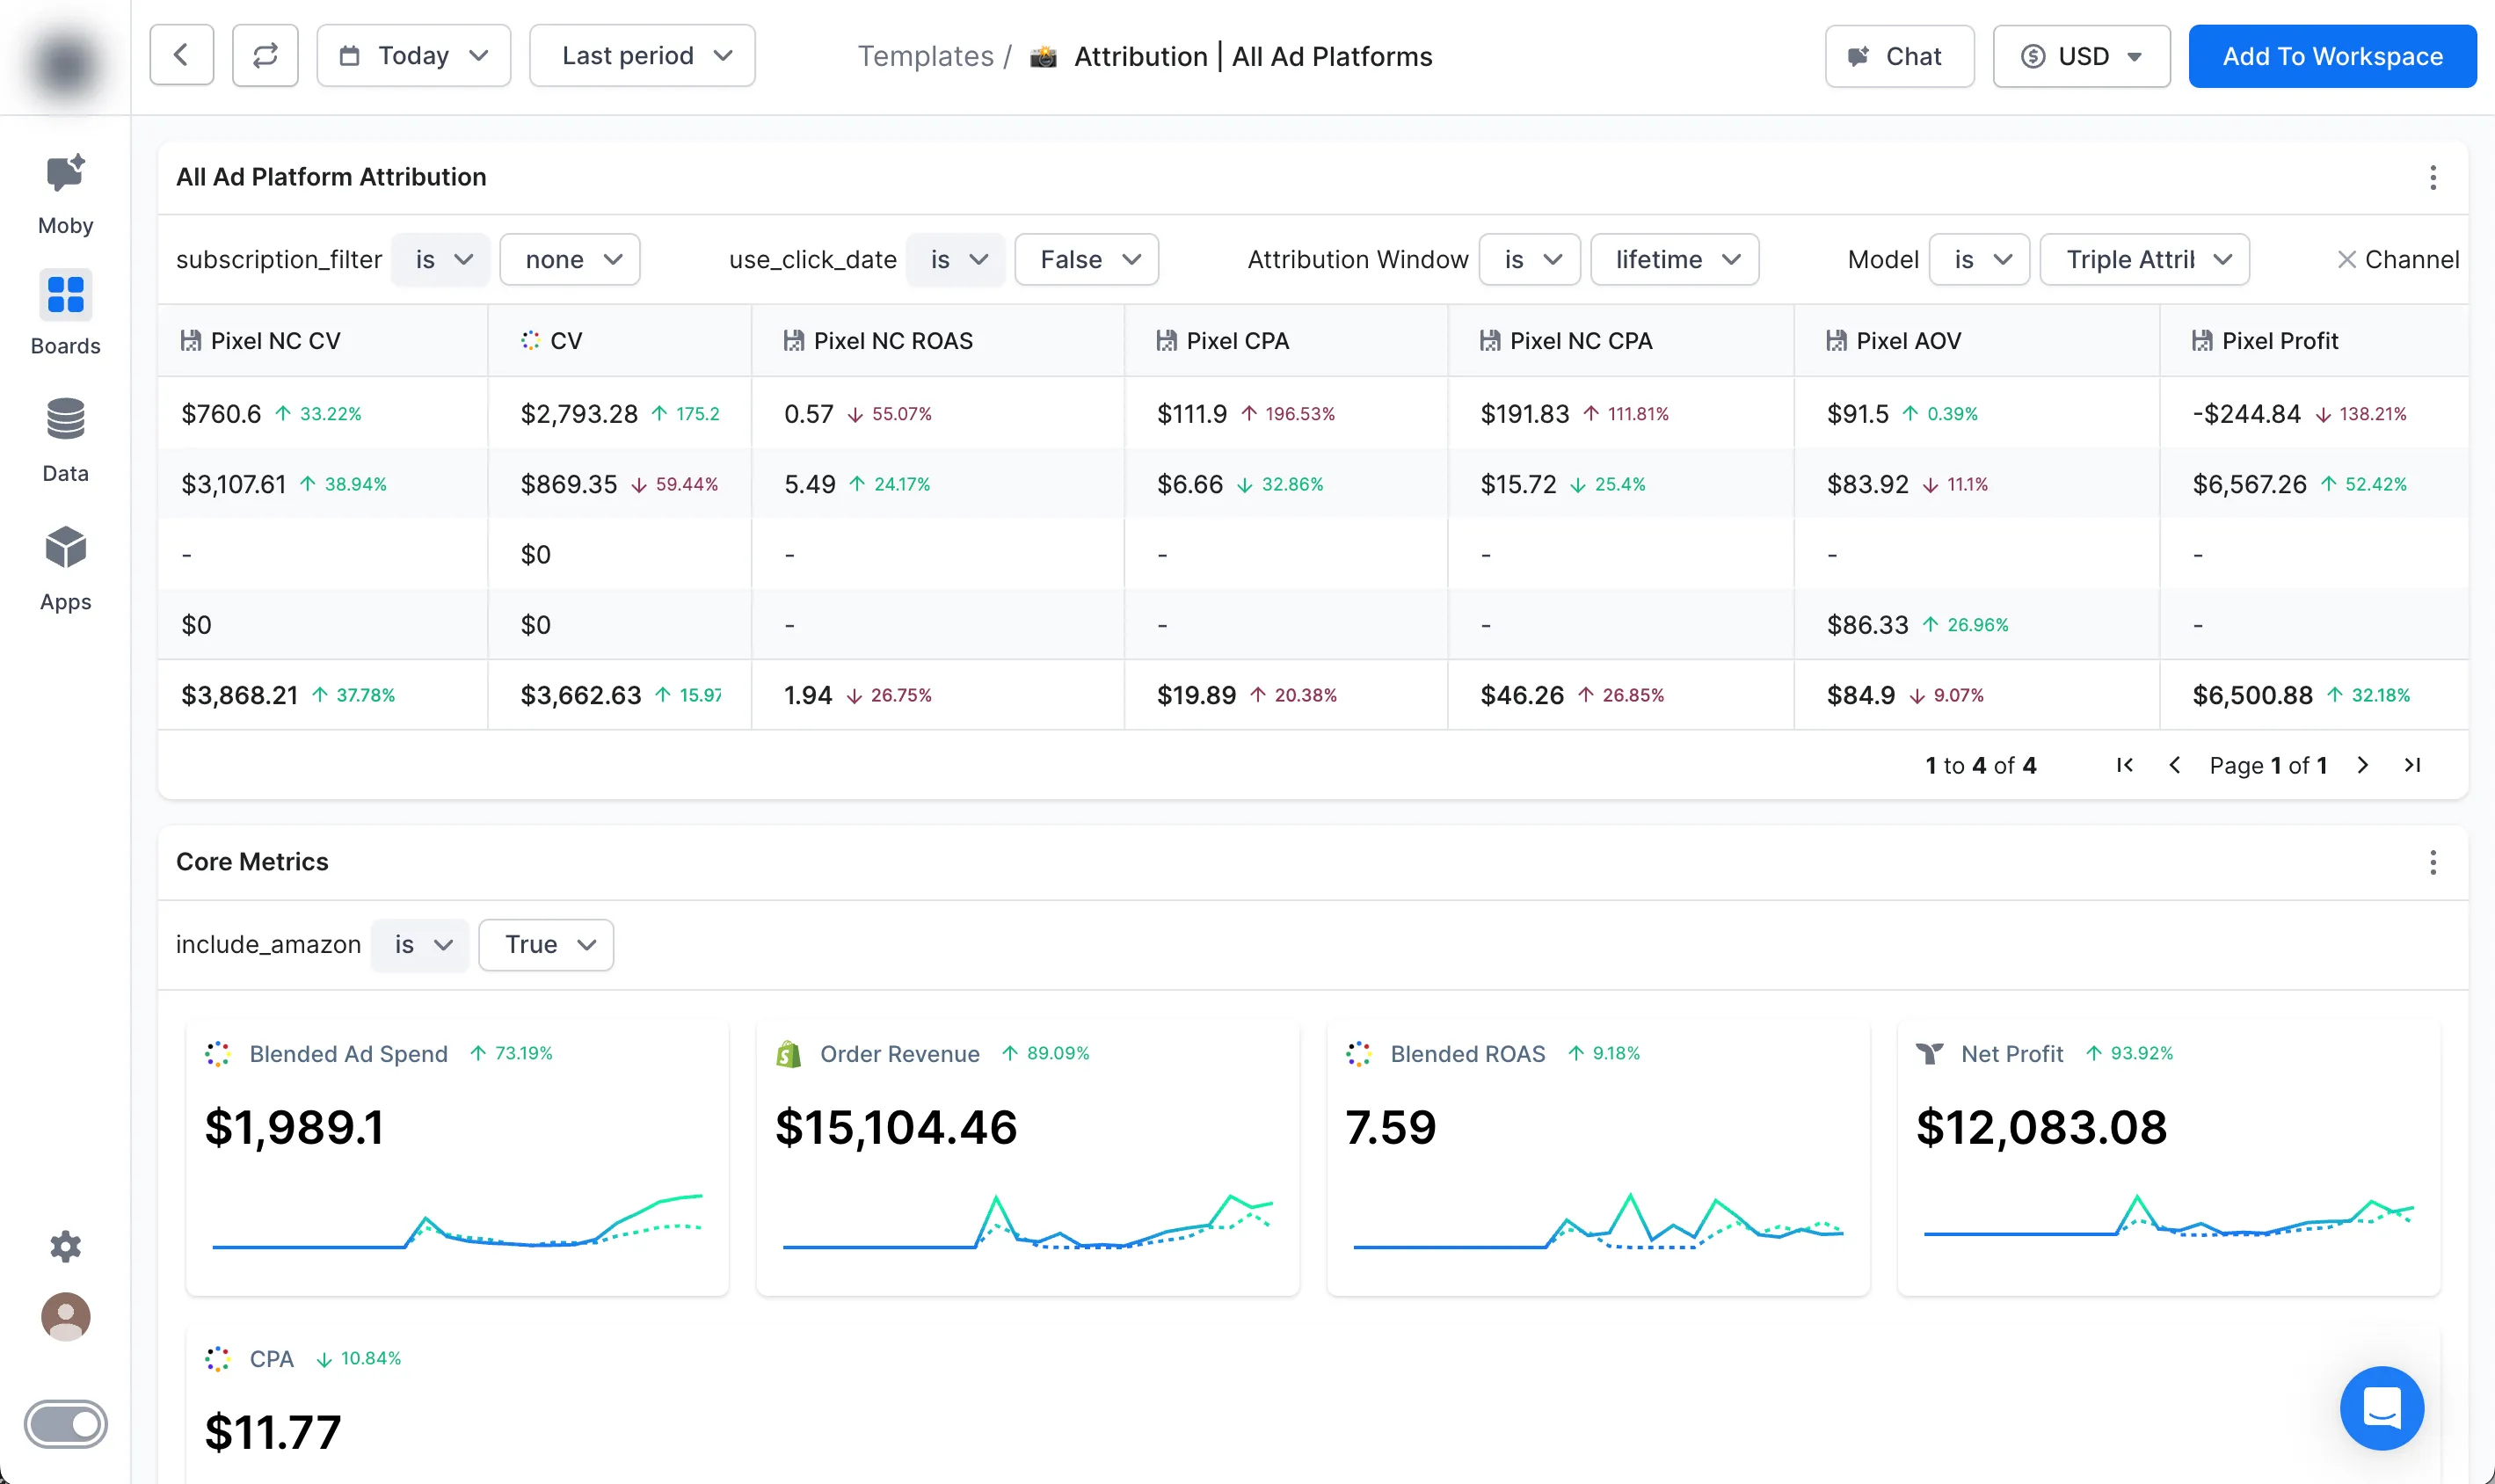This screenshot has width=2495, height=1484.
Task: Change Attribution Window lifetime dropdown
Action: [1674, 260]
